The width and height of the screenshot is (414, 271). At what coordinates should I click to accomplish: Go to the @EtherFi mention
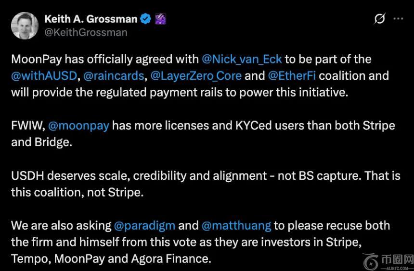(292, 75)
